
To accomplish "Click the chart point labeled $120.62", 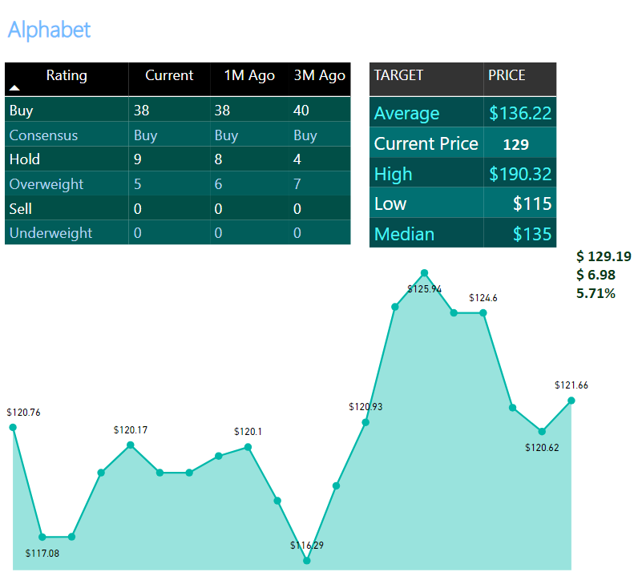I will point(542,431).
